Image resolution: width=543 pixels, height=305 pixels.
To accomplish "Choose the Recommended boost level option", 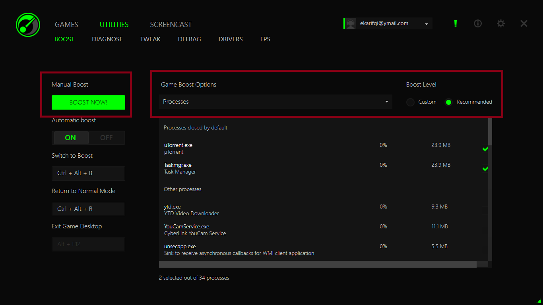I will pos(448,102).
